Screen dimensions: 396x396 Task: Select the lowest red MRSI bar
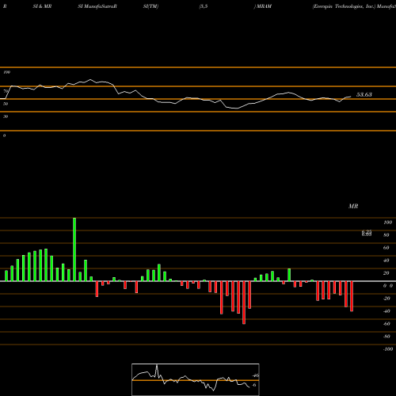[x=244, y=303]
